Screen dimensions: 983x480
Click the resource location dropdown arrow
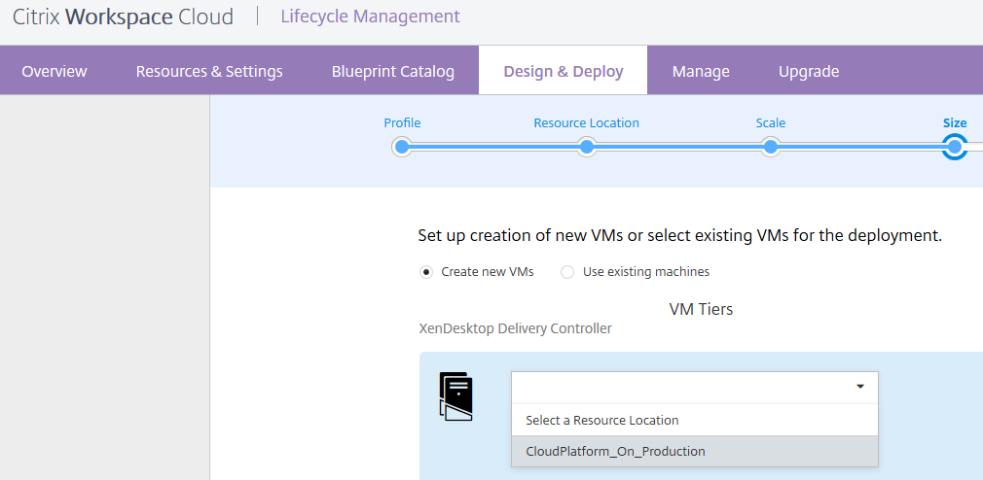pos(860,387)
